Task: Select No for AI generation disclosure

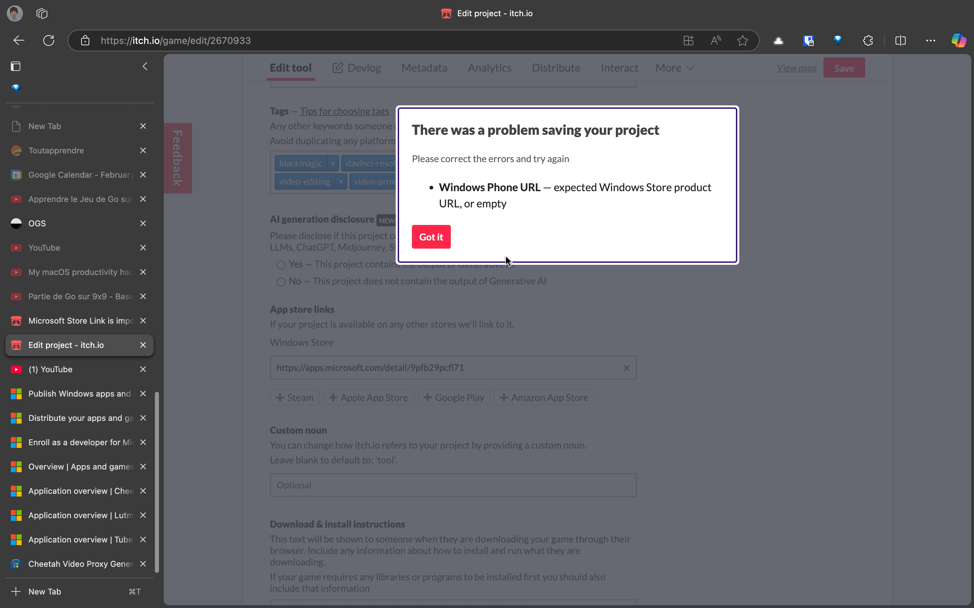Action: [281, 282]
